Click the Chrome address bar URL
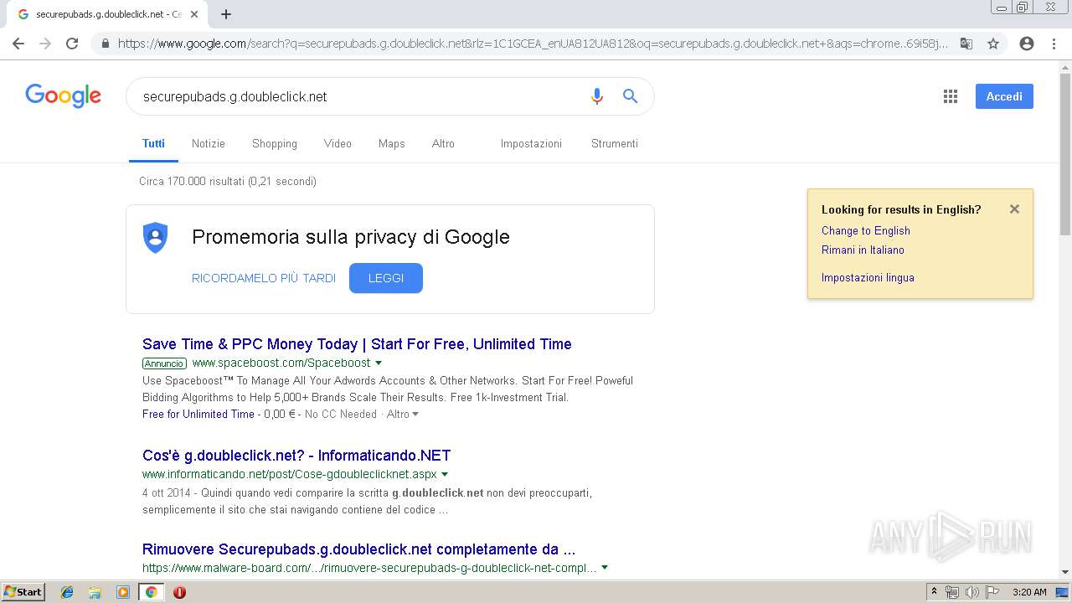 click(533, 44)
